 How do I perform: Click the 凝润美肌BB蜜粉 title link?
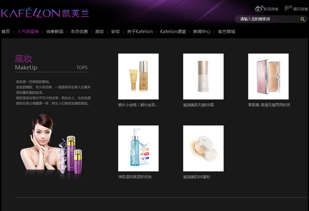197,177
